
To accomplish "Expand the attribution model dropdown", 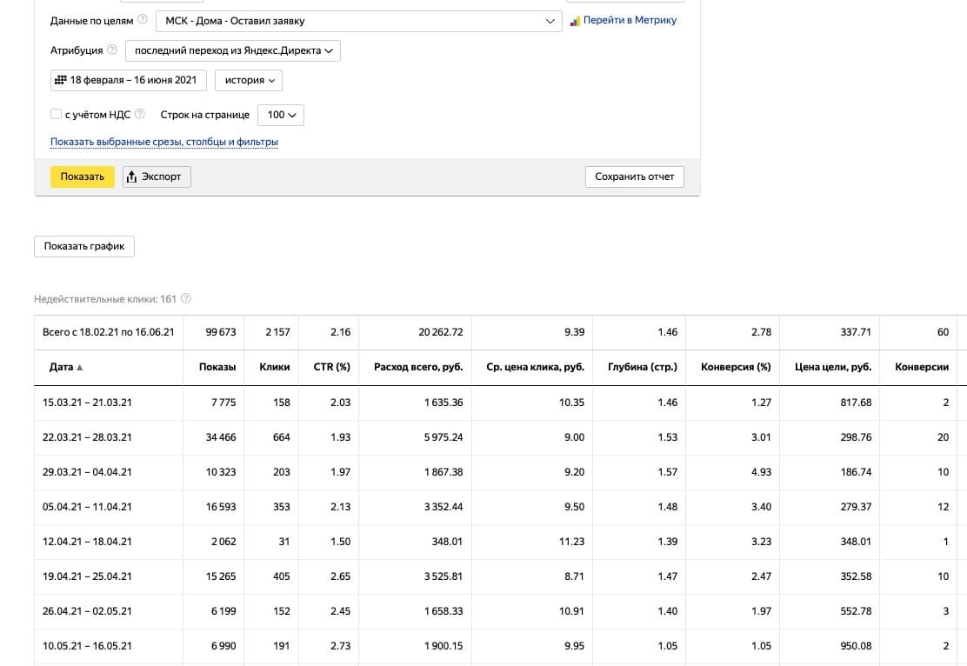I will [x=232, y=50].
